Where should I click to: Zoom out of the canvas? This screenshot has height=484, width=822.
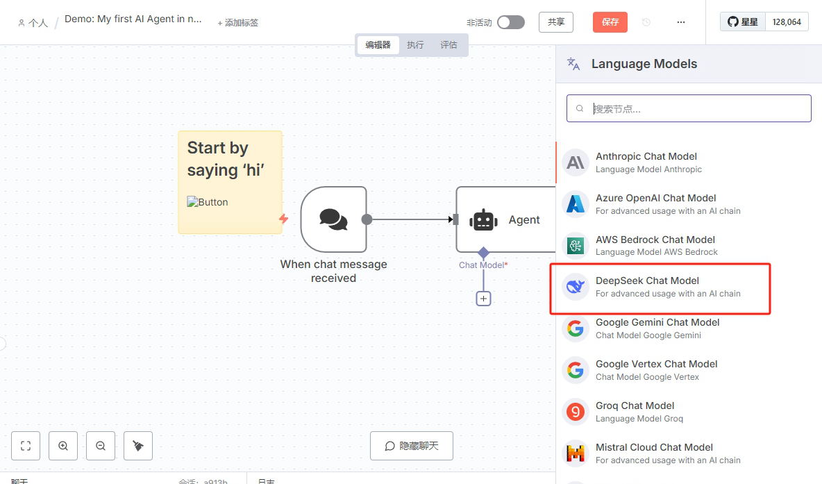tap(101, 446)
